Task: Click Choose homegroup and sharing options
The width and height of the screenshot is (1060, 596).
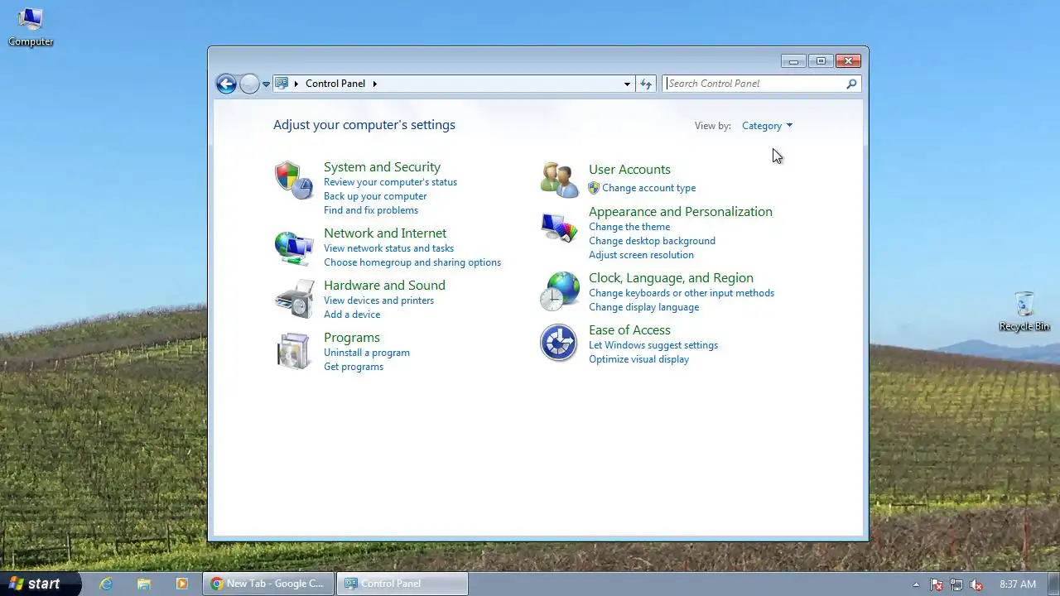Action: click(412, 262)
